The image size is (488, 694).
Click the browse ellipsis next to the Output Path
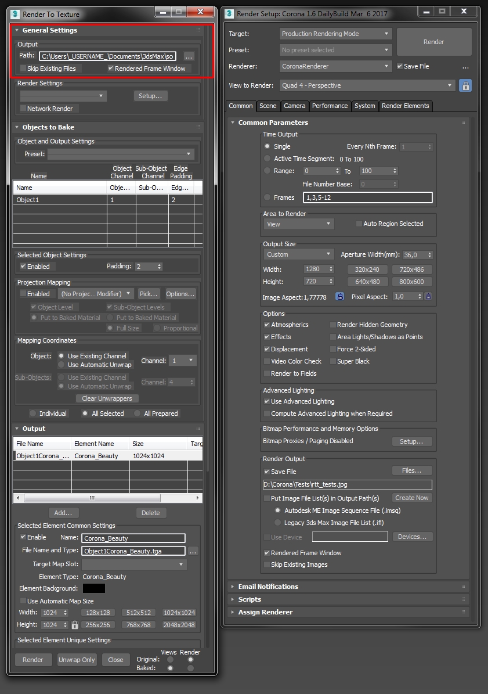tap(189, 56)
